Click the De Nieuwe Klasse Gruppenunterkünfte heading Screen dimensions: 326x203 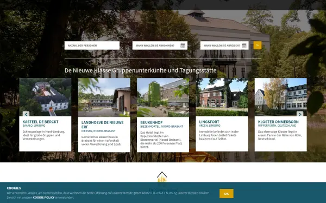click(x=140, y=70)
